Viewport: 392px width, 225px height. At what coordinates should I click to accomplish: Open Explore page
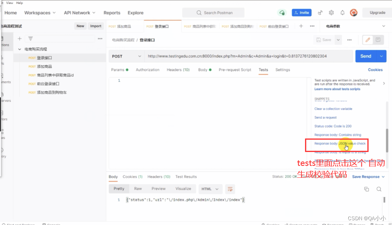pyautogui.click(x=135, y=13)
